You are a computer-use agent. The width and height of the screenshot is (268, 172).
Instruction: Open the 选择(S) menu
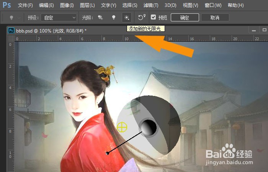point(130,5)
